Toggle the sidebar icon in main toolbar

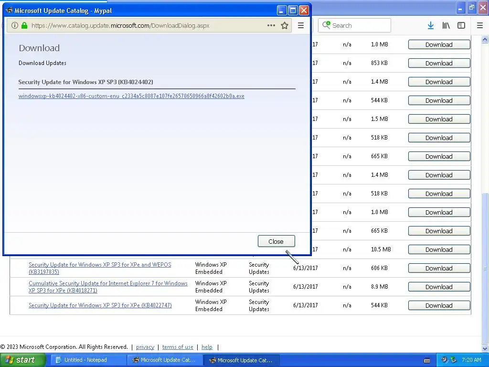click(461, 26)
